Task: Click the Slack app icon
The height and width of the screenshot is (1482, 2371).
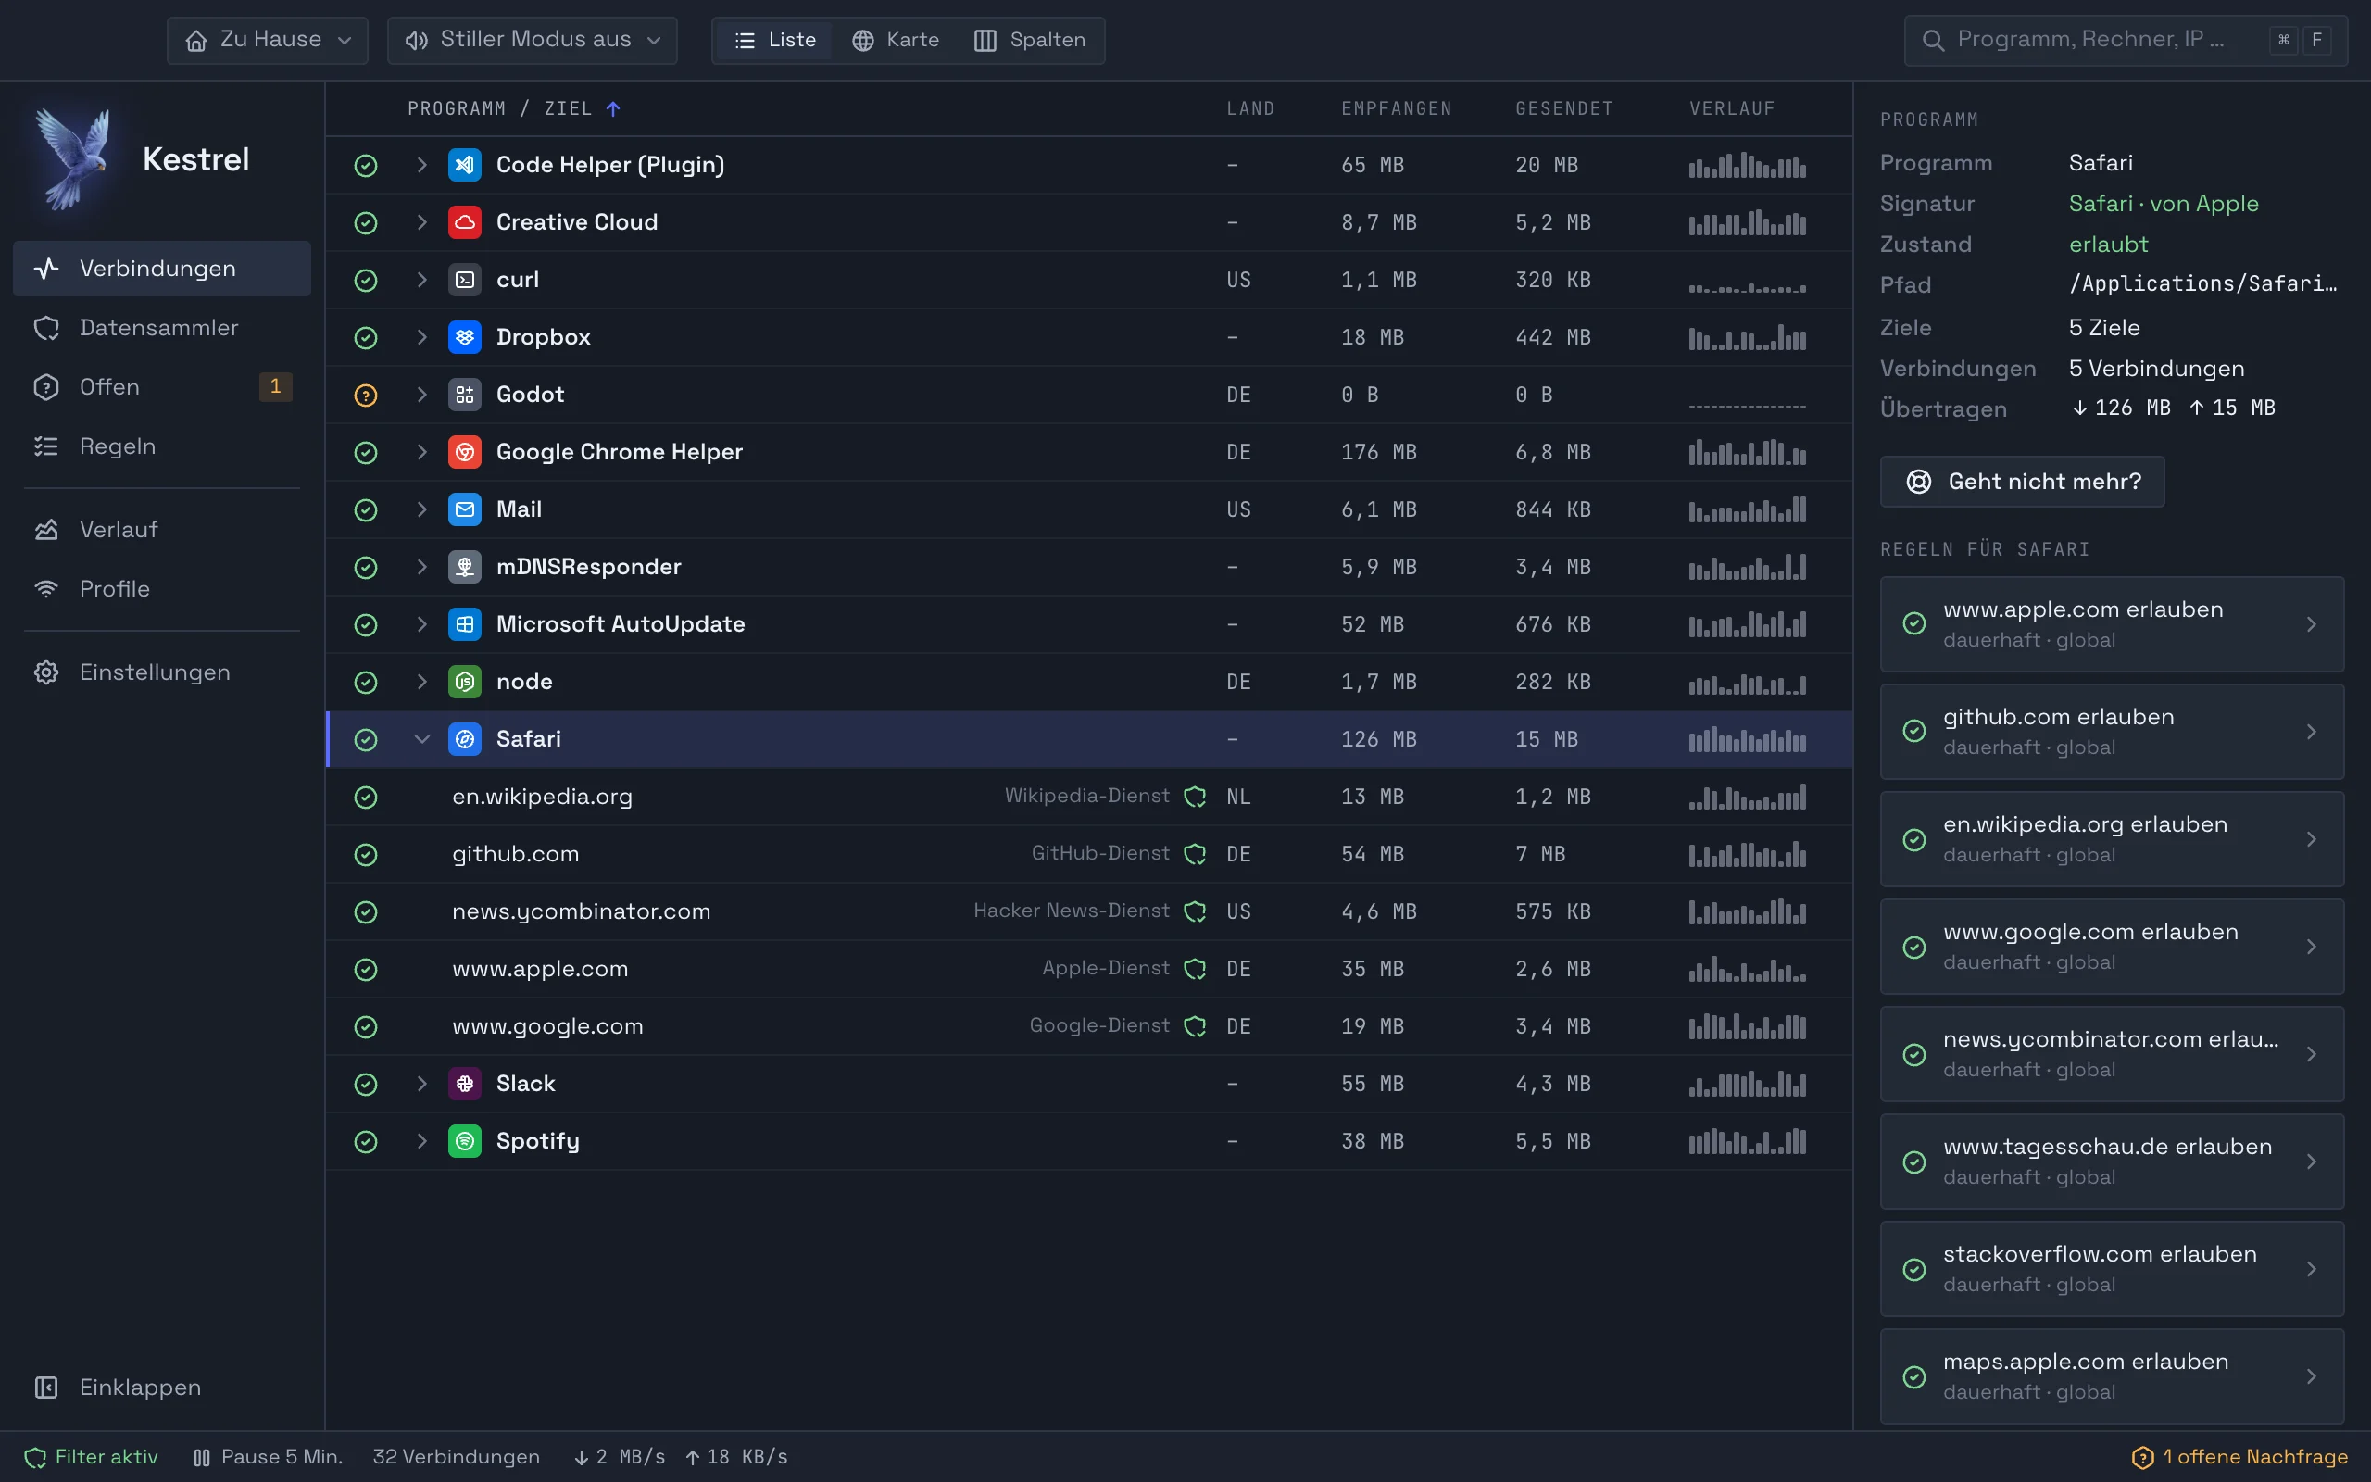Action: coord(464,1083)
